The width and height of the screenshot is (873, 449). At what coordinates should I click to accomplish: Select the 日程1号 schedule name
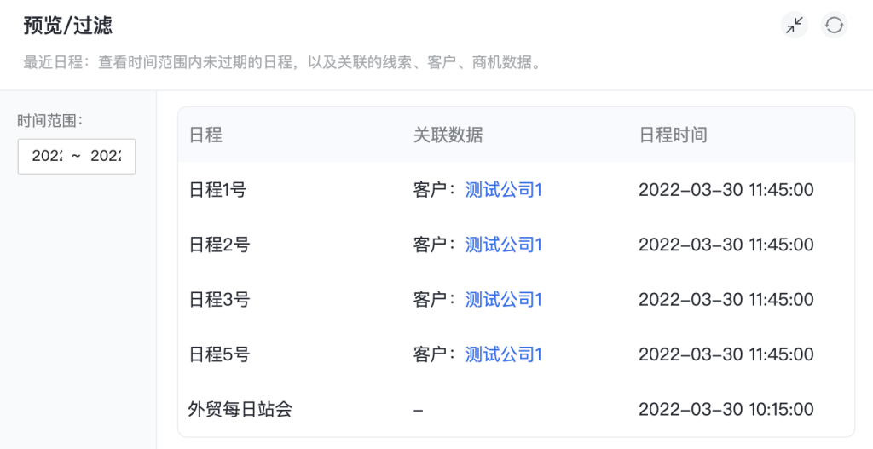click(x=219, y=190)
